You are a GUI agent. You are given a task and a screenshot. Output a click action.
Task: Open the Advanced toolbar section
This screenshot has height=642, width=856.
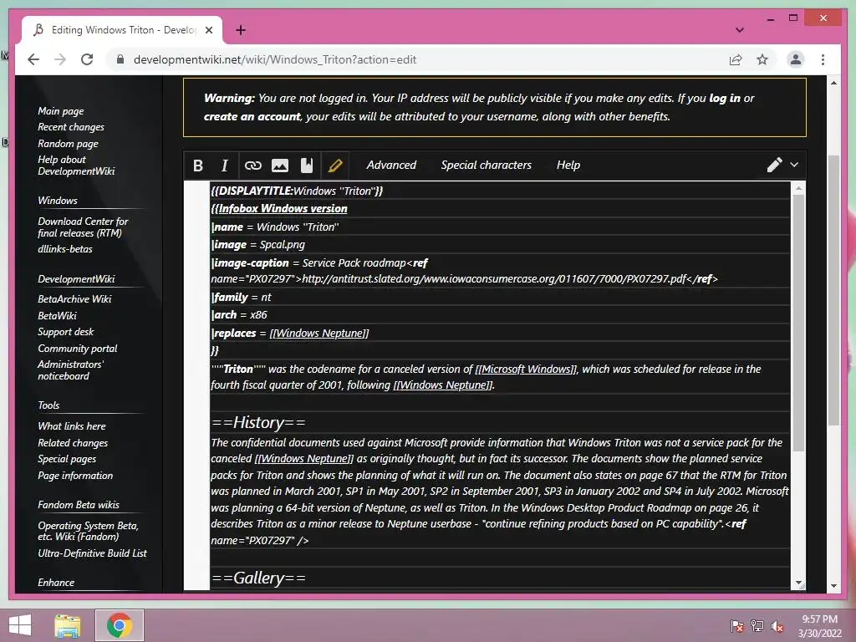[391, 165]
